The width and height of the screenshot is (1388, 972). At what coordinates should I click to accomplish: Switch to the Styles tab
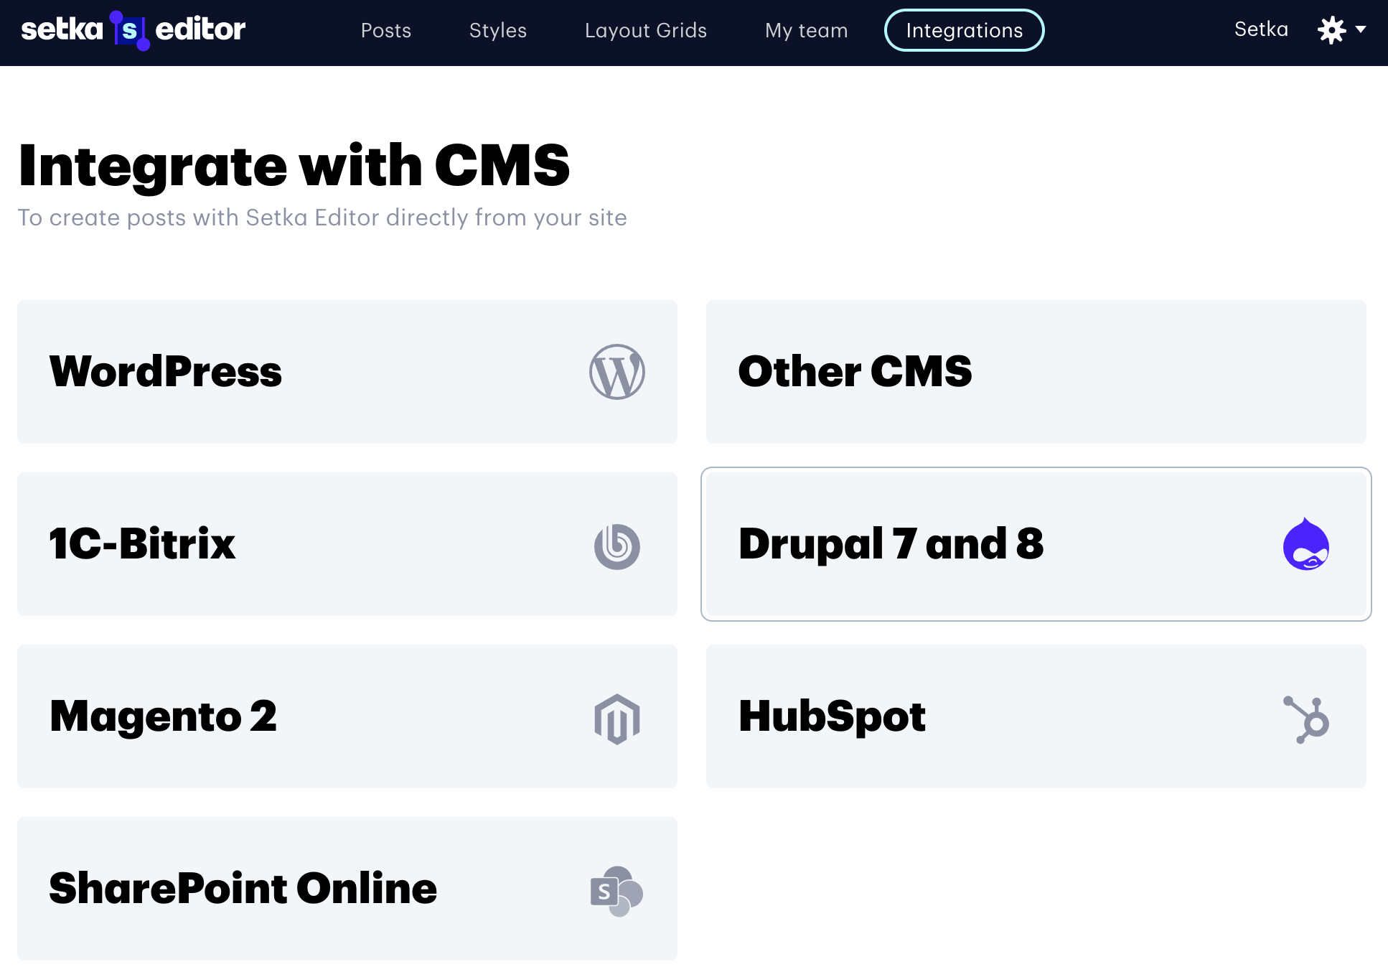498,30
